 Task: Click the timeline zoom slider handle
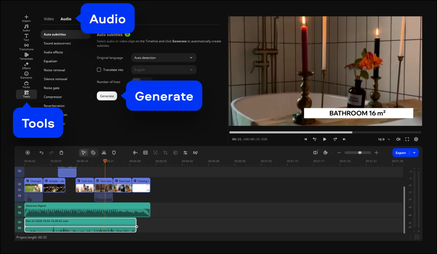click(x=360, y=153)
